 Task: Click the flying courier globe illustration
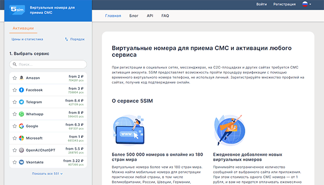pyautogui.click(x=229, y=130)
